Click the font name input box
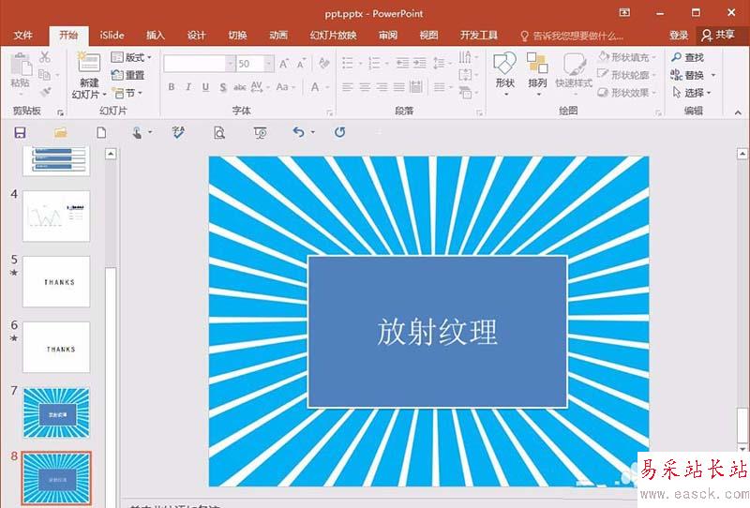Image resolution: width=750 pixels, height=508 pixels. [194, 64]
